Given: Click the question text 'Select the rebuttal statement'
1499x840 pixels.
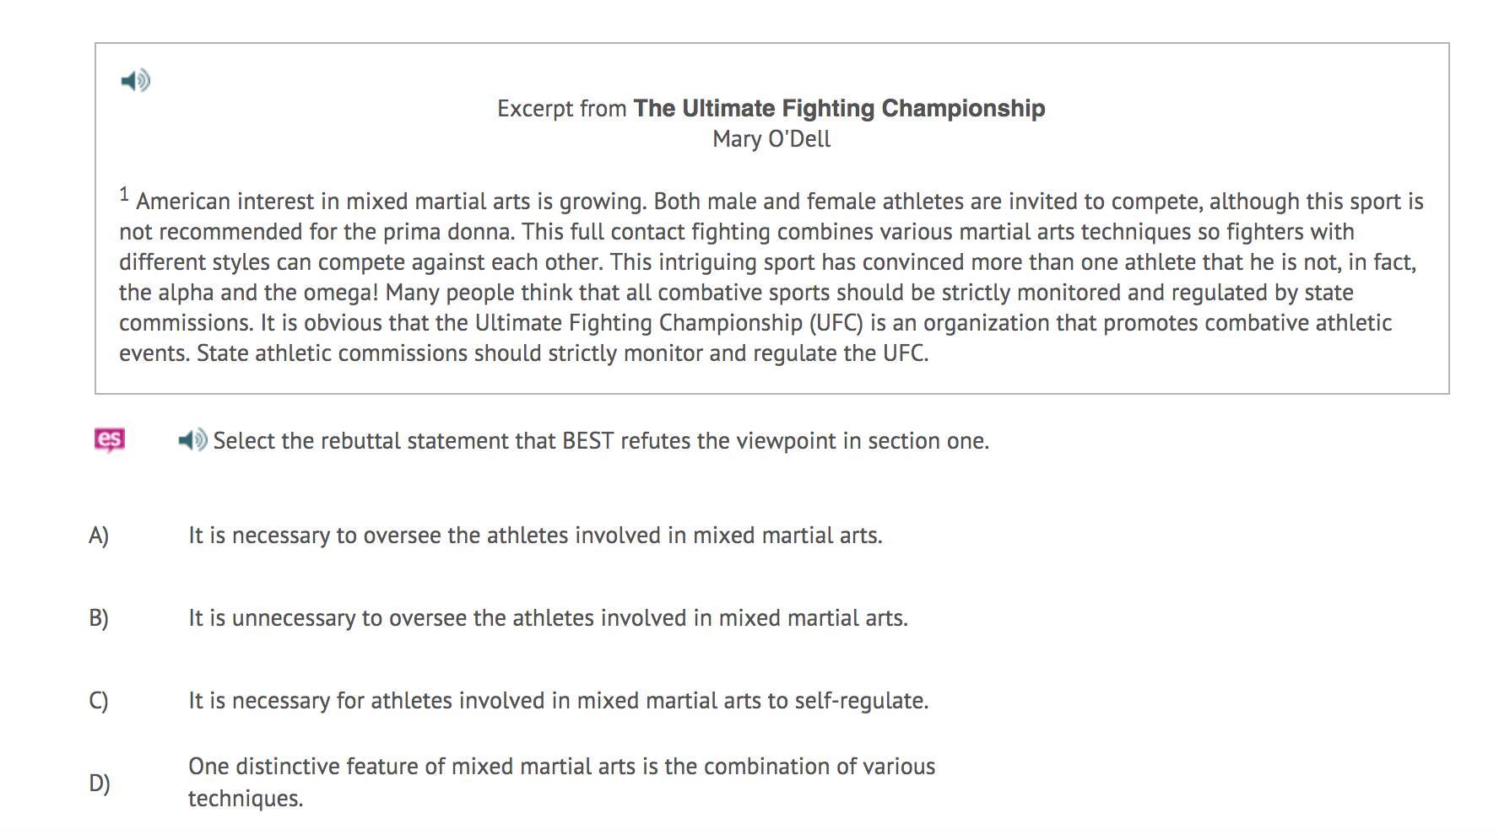Looking at the screenshot, I should coord(600,441).
